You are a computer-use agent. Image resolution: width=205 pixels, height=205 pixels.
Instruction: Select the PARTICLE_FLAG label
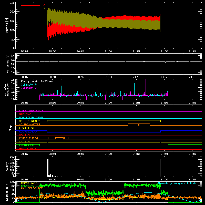tap(29, 138)
